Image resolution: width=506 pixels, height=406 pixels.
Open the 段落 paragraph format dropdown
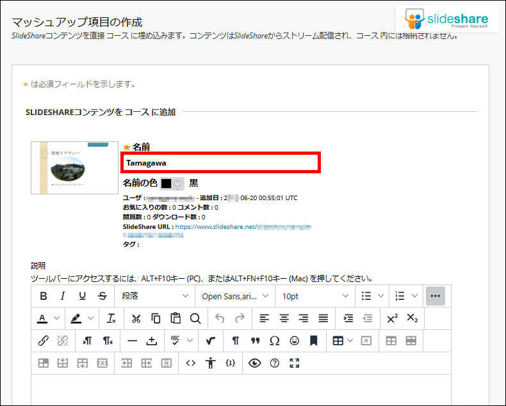(154, 296)
